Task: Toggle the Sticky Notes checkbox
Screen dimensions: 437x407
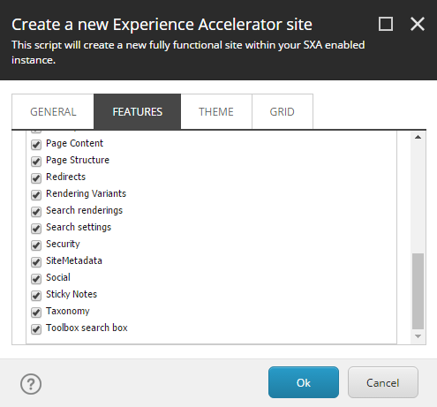Action: 36,296
